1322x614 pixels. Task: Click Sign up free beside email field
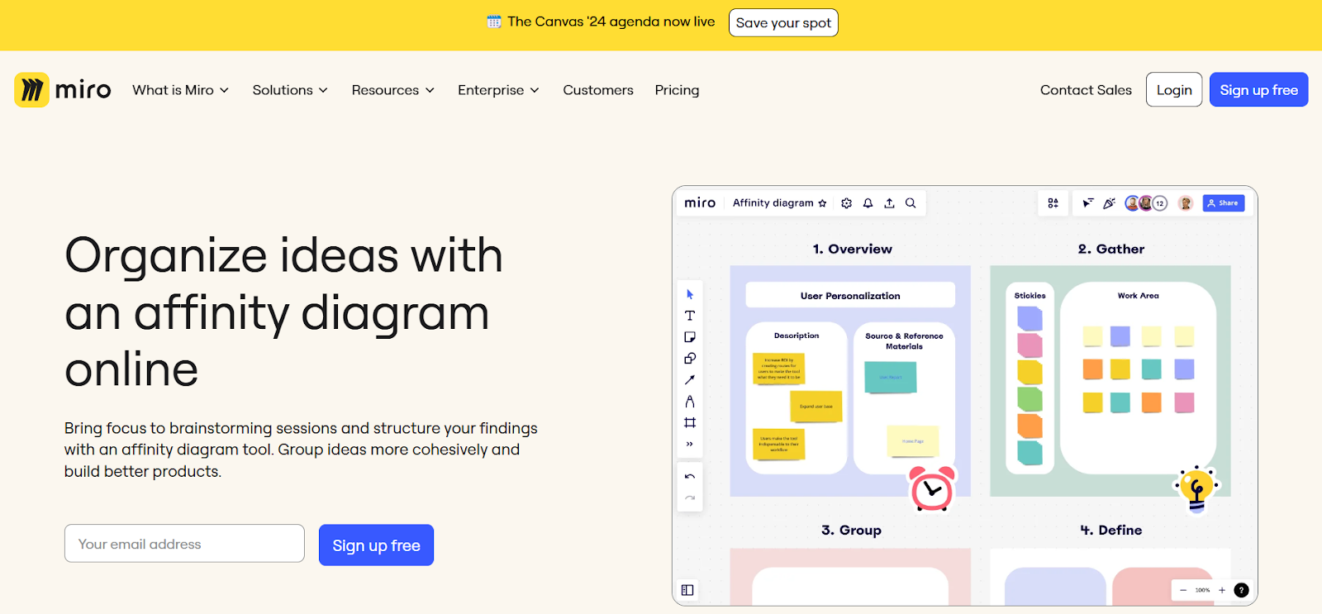click(x=376, y=545)
